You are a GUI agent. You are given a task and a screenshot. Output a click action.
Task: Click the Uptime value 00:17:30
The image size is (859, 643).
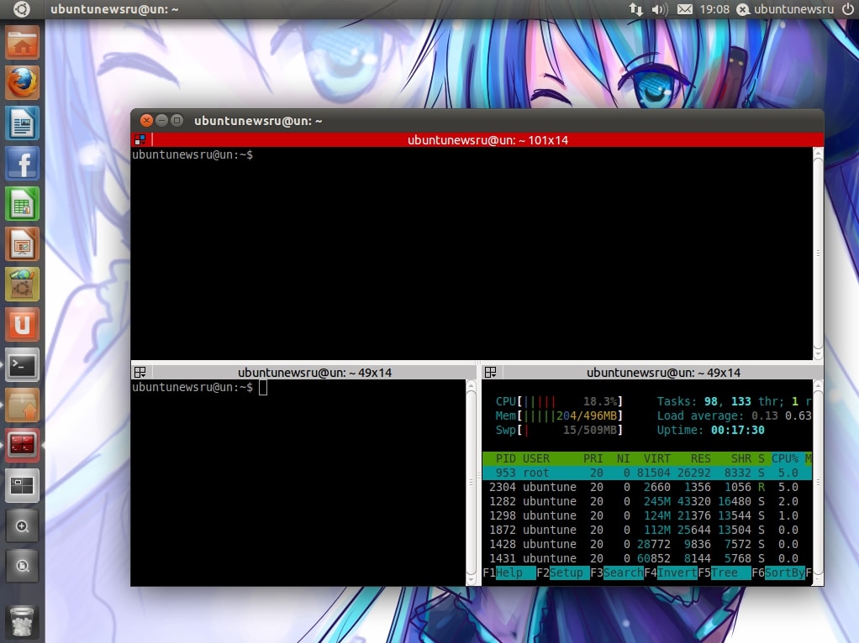pos(737,430)
